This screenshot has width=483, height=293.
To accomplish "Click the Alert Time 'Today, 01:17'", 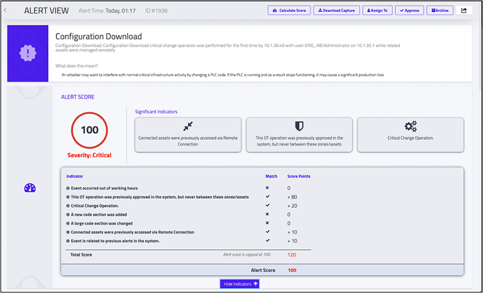I will 120,11.
